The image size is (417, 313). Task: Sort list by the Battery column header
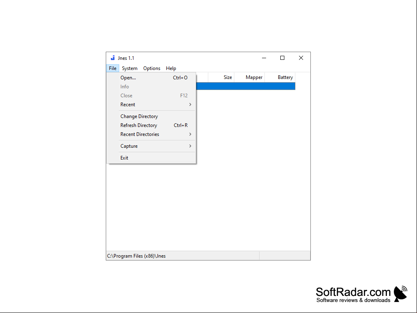[280, 77]
